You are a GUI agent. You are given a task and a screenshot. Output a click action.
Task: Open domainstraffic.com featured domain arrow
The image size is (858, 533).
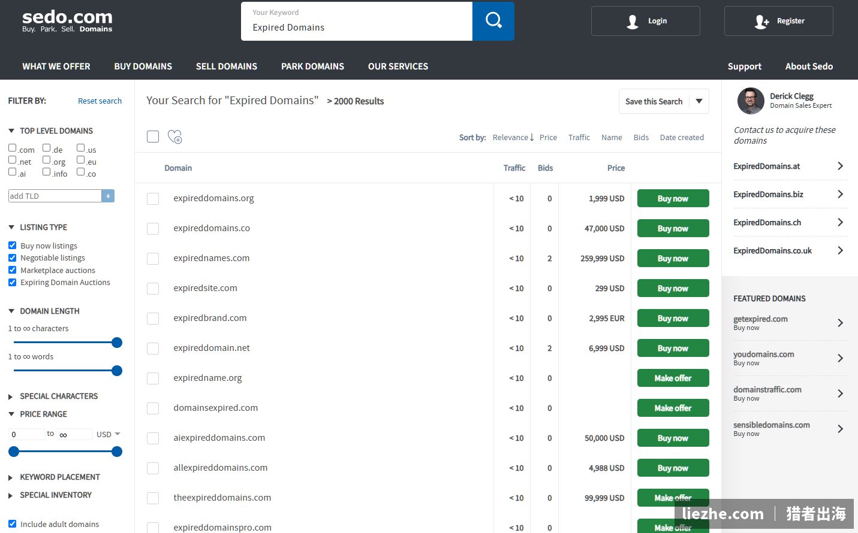[x=840, y=393]
